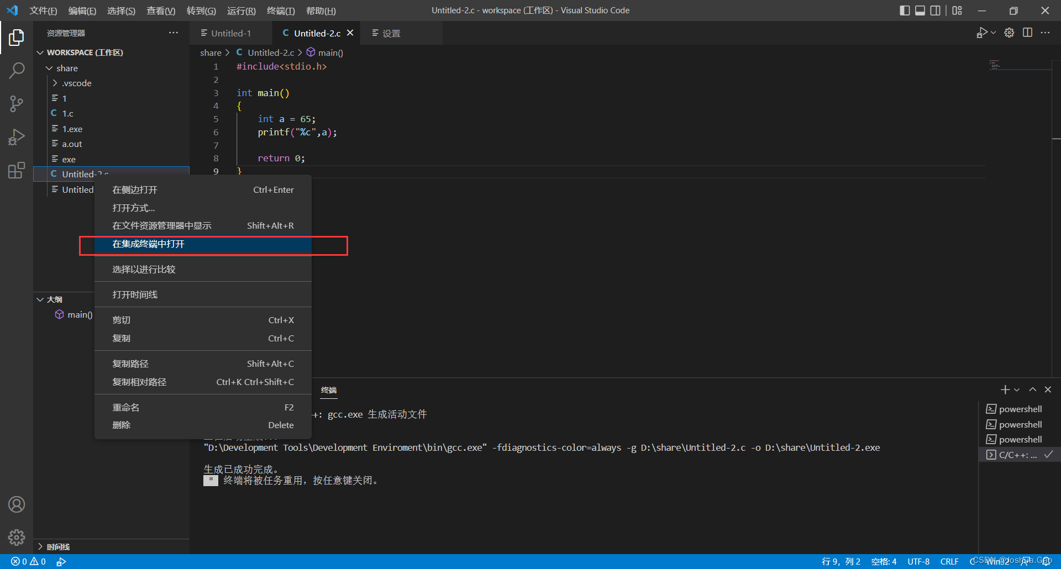Open the Search view in activity bar

(17, 71)
